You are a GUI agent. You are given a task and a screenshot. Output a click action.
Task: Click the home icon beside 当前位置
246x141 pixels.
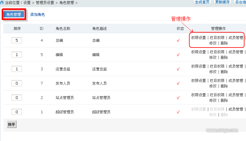pyautogui.click(x=2, y=2)
